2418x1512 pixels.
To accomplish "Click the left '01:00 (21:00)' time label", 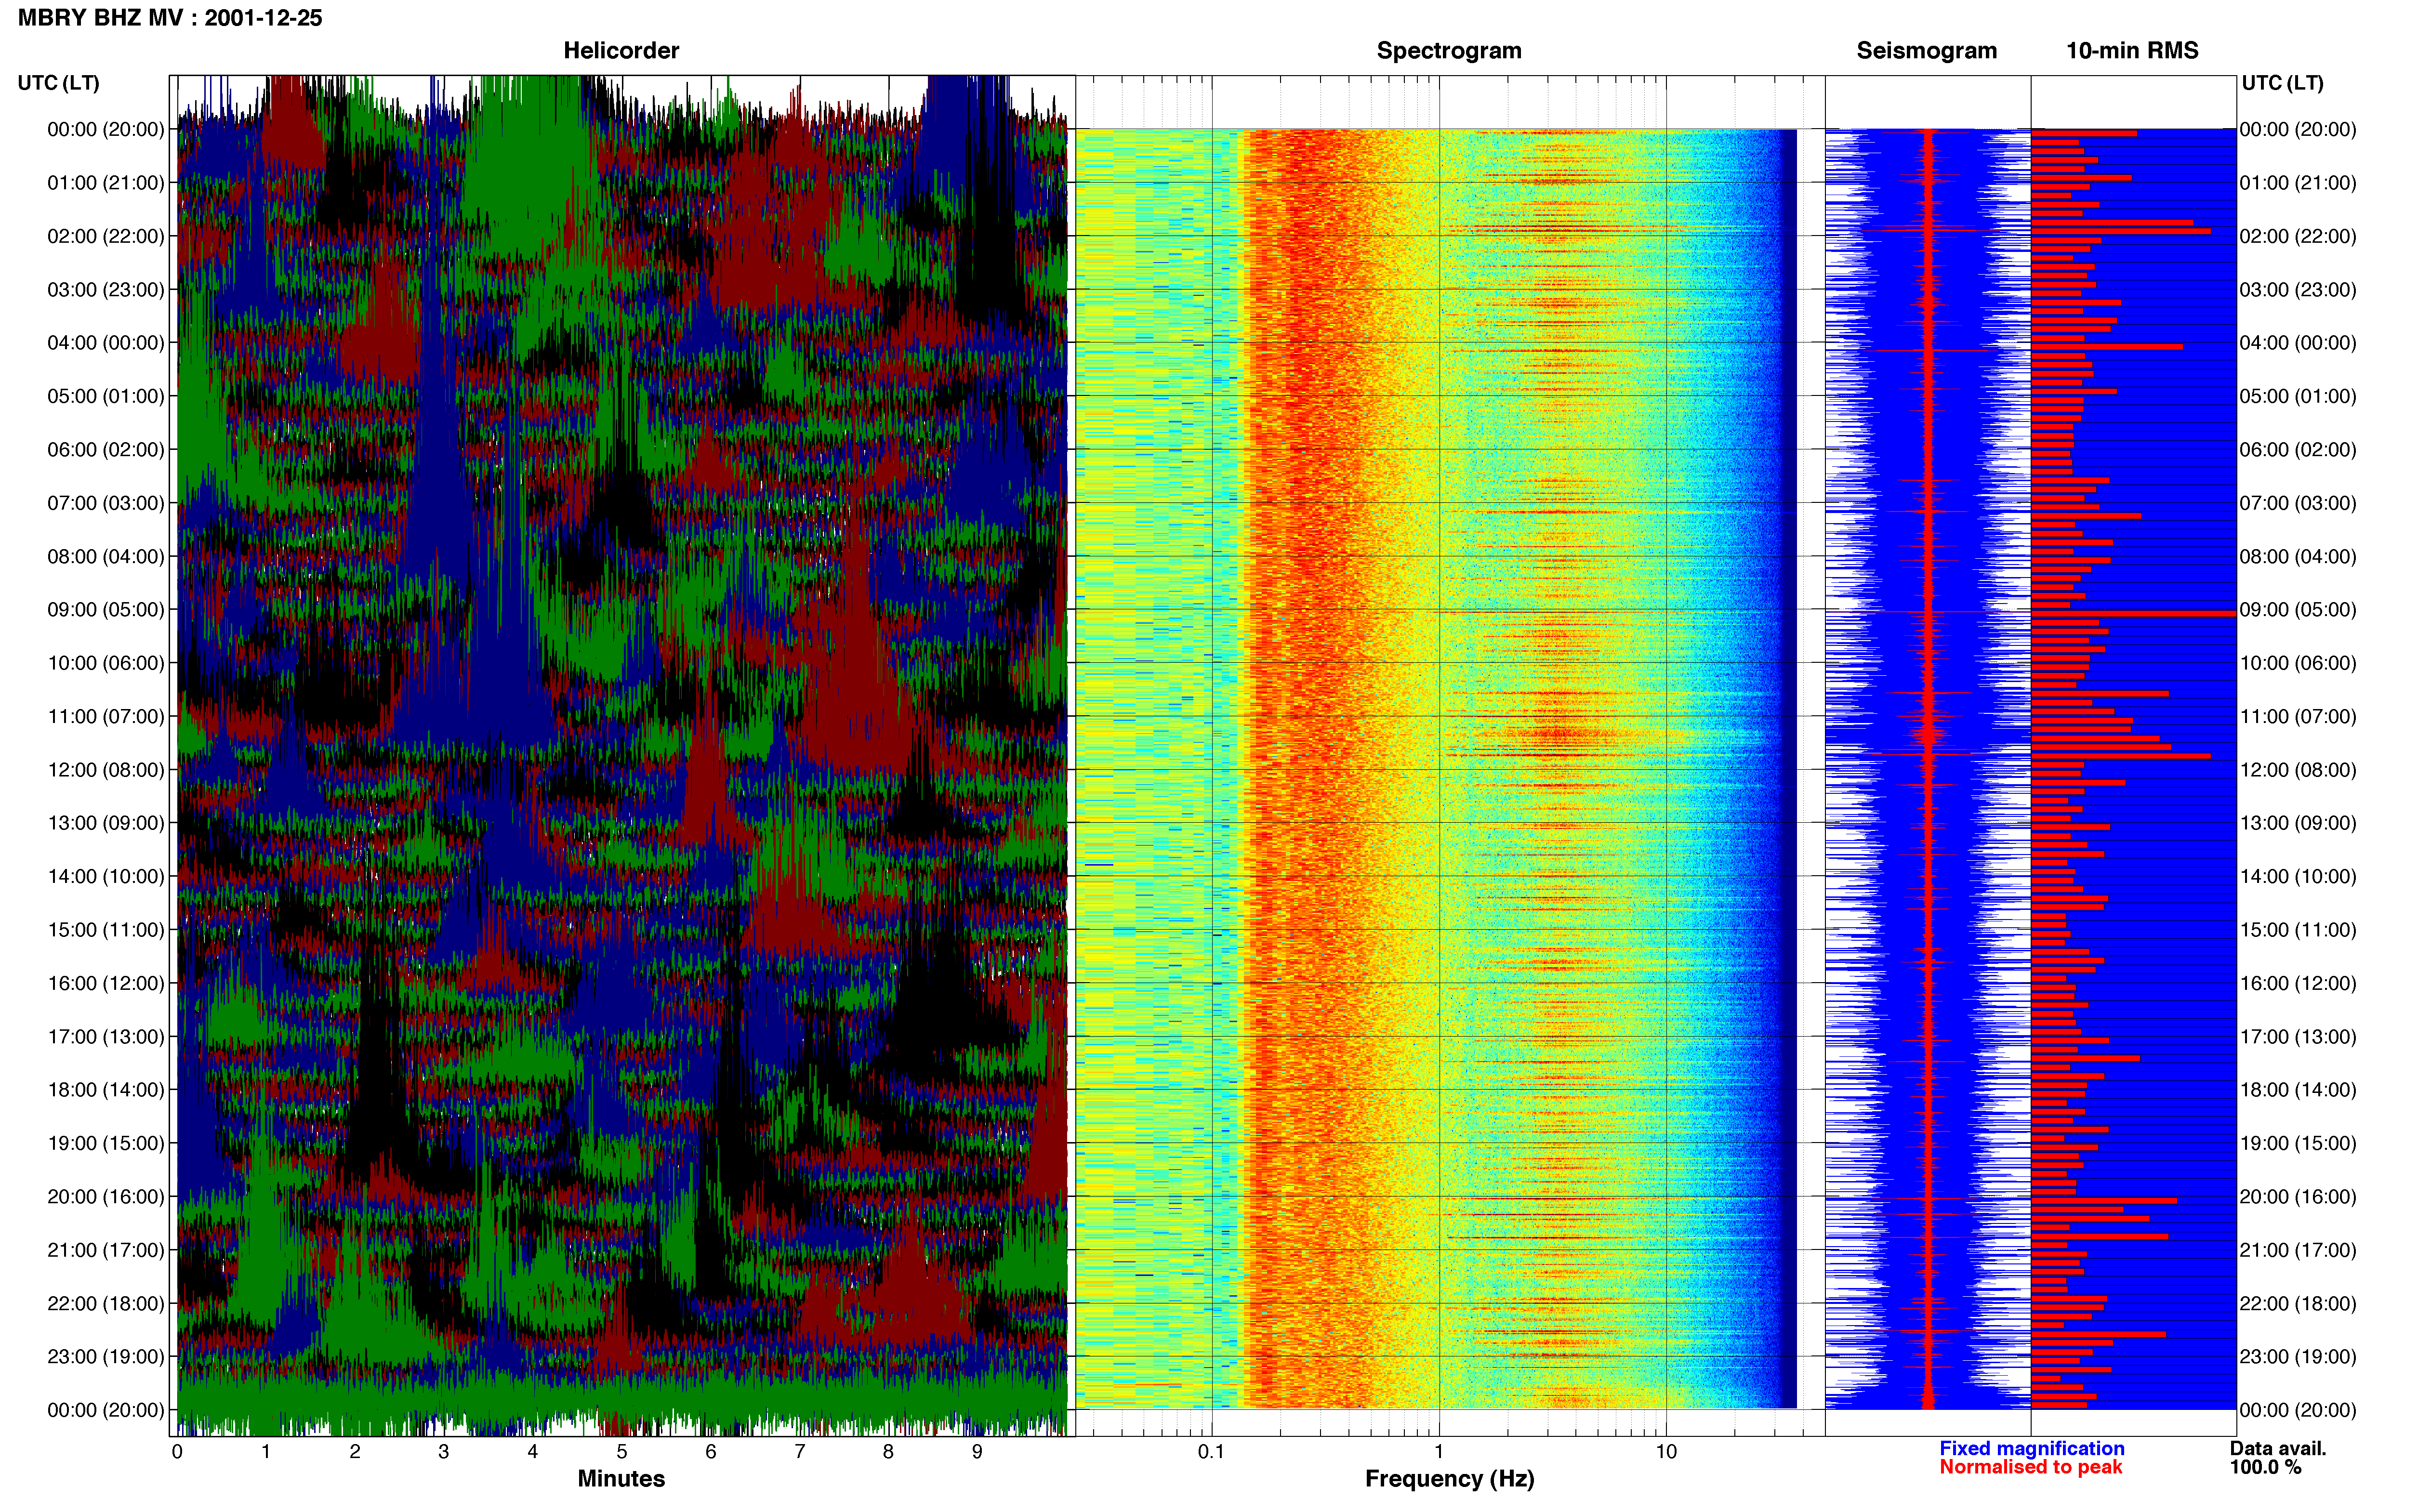I will (x=106, y=183).
